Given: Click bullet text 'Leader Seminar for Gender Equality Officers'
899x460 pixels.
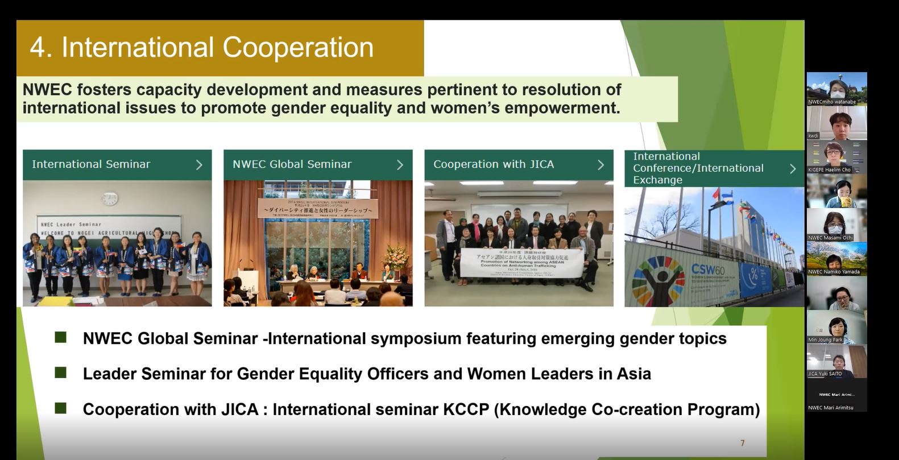Looking at the screenshot, I should click(367, 374).
